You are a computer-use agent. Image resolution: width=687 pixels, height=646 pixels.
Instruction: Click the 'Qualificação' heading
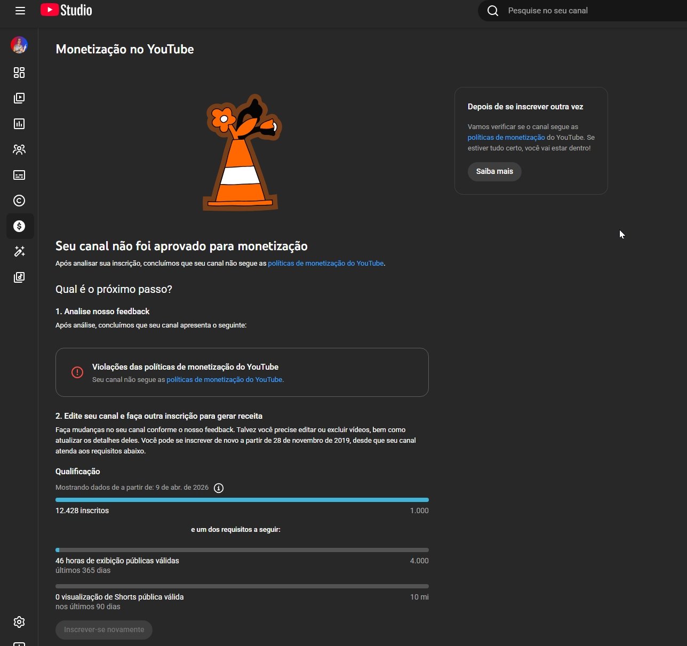tap(78, 472)
